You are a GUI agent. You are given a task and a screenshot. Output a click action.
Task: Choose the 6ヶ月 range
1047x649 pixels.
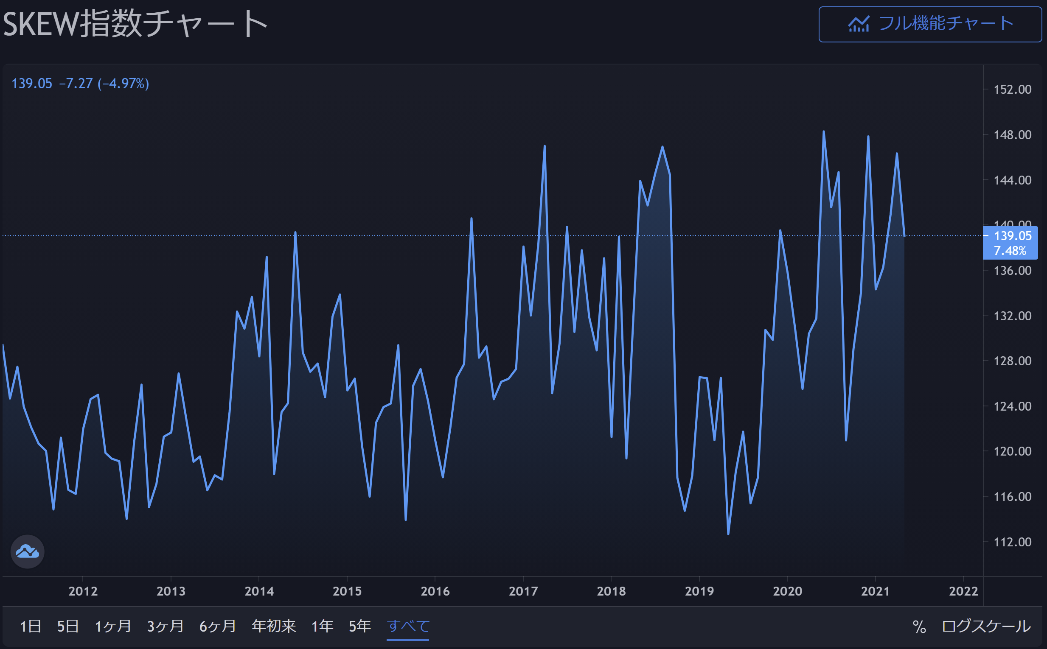click(x=218, y=626)
